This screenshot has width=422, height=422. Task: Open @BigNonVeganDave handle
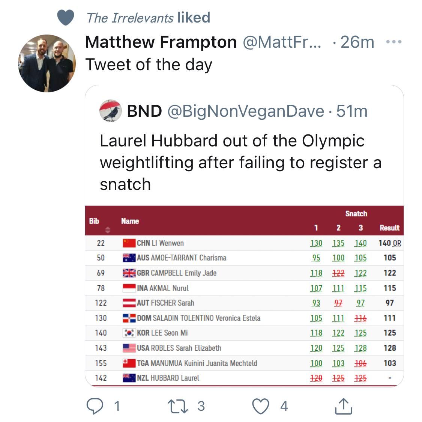(245, 111)
